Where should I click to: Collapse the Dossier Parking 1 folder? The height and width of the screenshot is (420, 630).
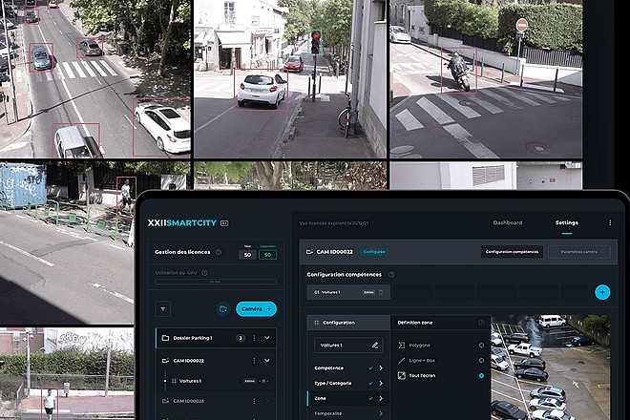267,338
